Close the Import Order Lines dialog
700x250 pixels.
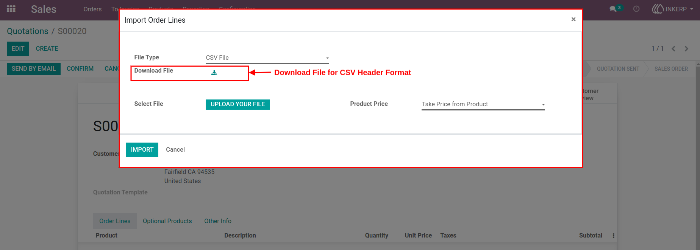click(573, 19)
